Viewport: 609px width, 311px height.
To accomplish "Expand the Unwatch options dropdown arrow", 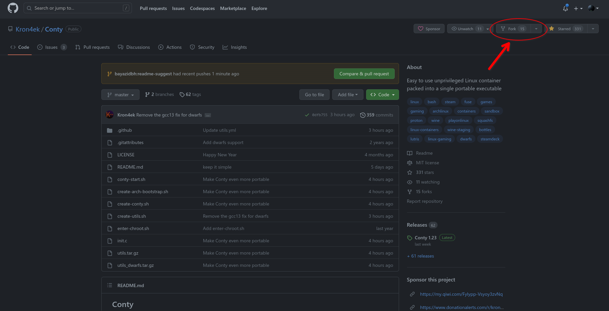I will pos(488,29).
